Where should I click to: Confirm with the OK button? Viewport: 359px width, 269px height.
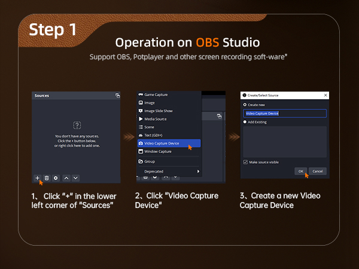point(300,171)
